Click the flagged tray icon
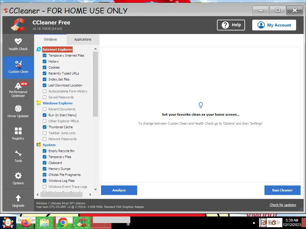Viewport: 306px width, 229px height. (264, 222)
